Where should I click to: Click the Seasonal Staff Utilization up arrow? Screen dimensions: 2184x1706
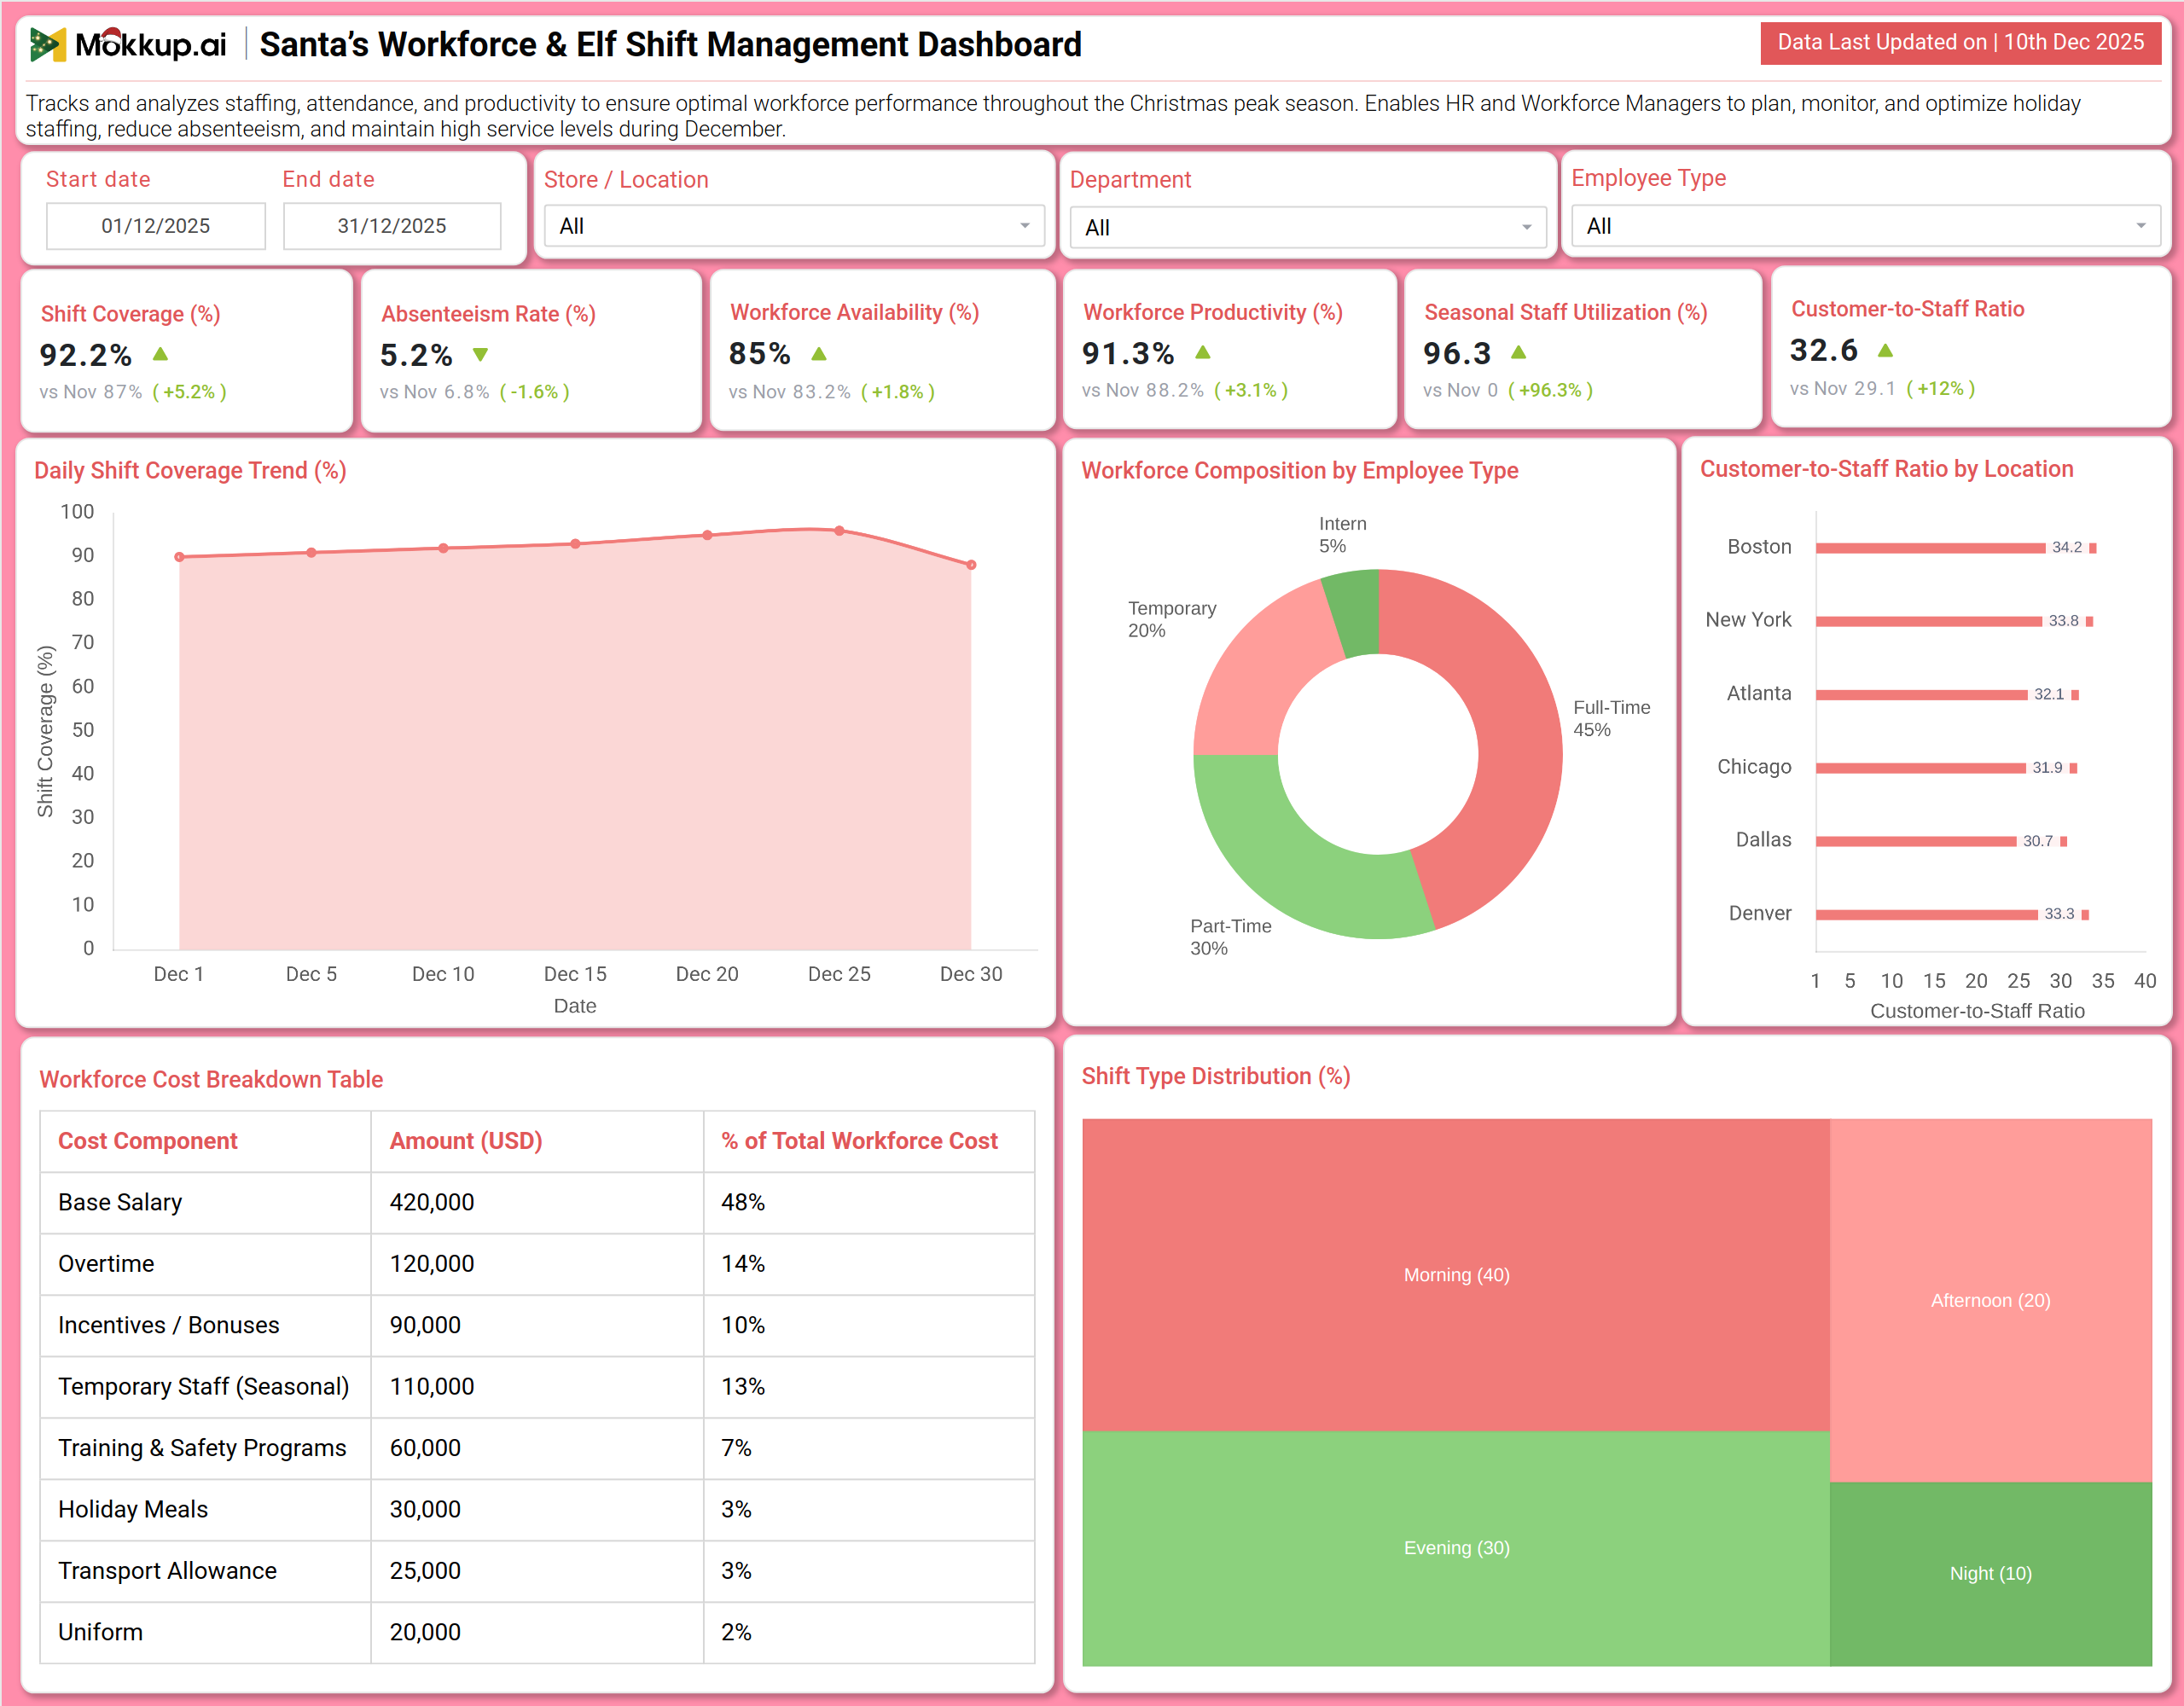coord(1518,352)
